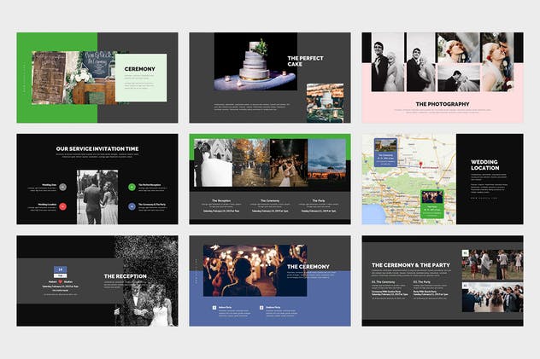The width and height of the screenshot is (540, 359).
Task: Click the WEDDING LOCATION heading
Action: tap(485, 165)
